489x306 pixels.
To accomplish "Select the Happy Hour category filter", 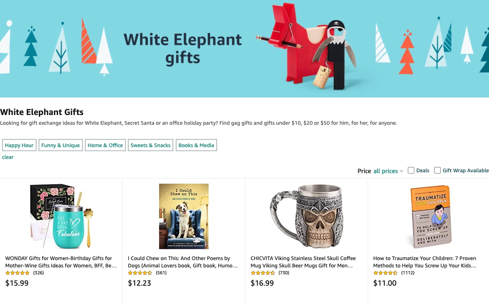I will pos(19,145).
